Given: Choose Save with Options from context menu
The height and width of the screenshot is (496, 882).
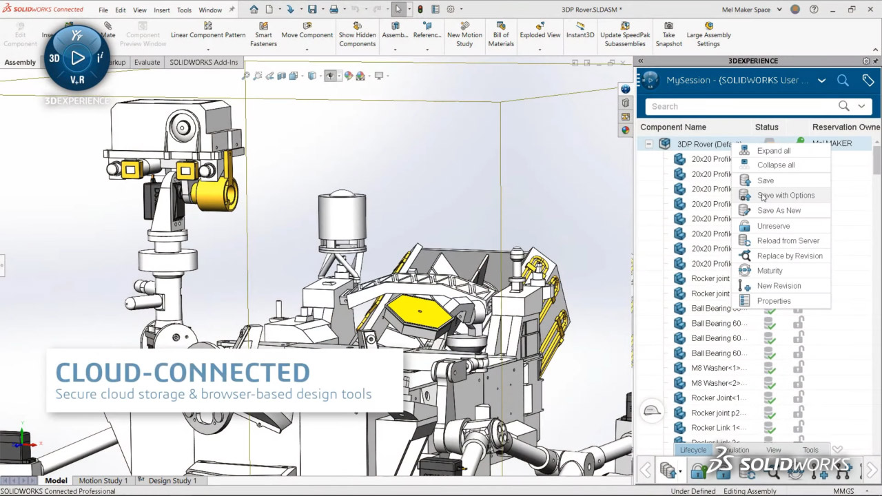Looking at the screenshot, I should [786, 196].
